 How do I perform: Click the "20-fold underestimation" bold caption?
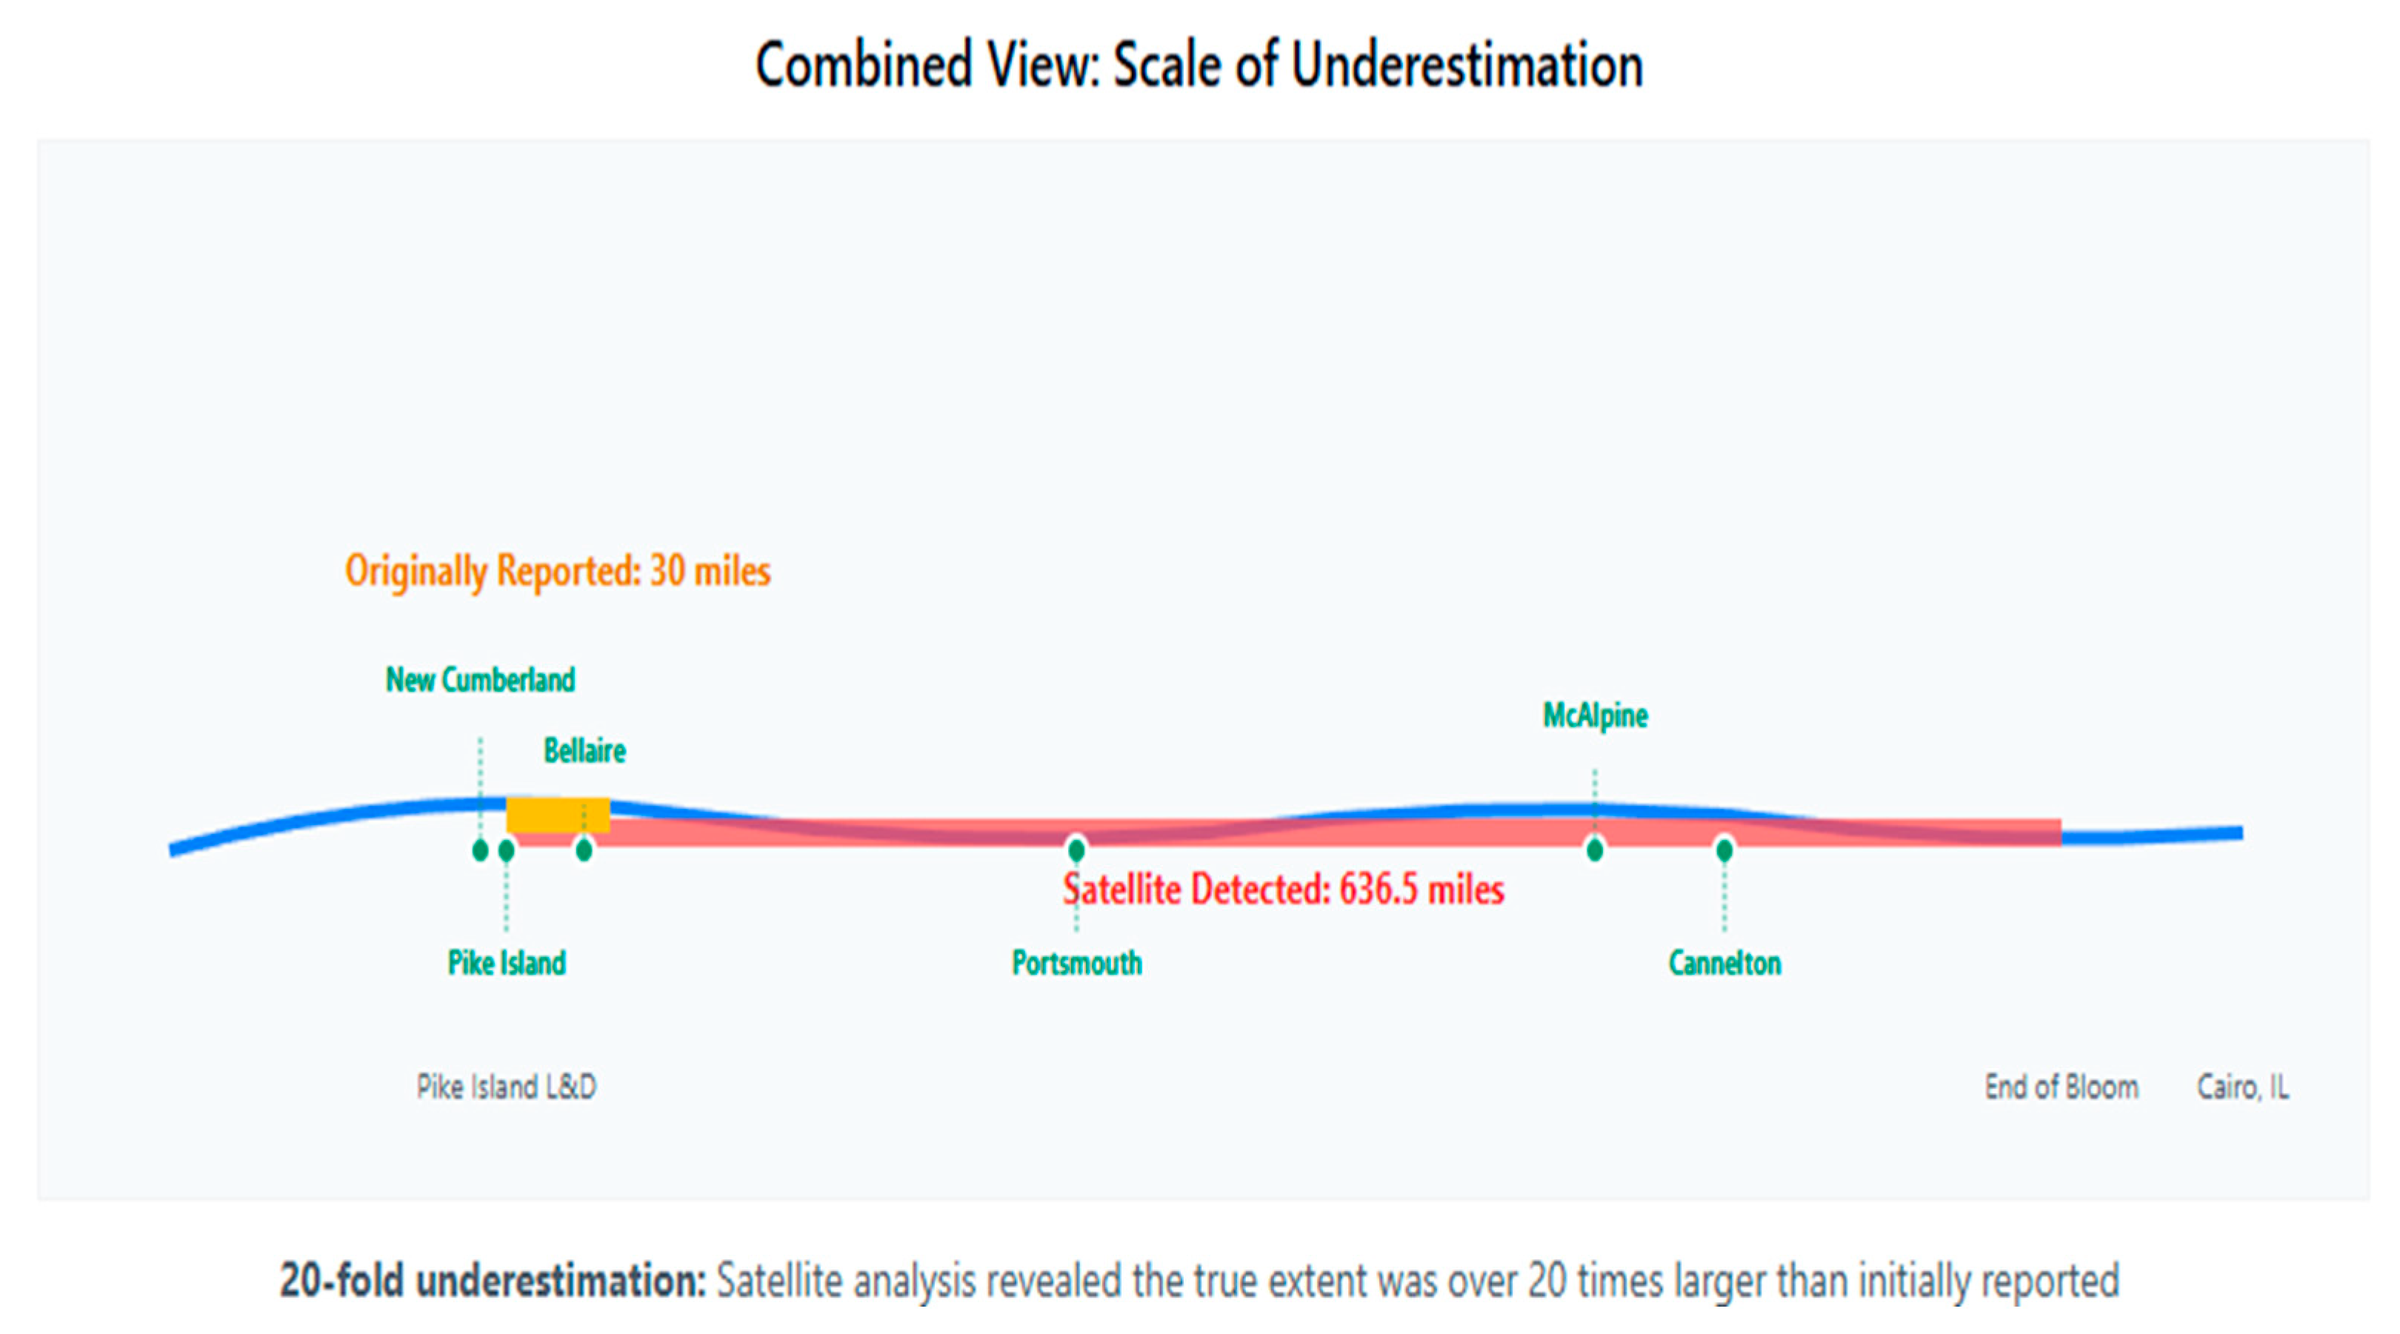click(x=493, y=1281)
